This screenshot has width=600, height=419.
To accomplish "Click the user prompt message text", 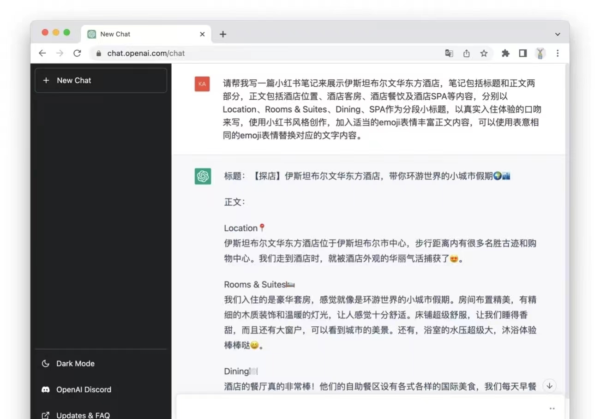I will (381, 110).
